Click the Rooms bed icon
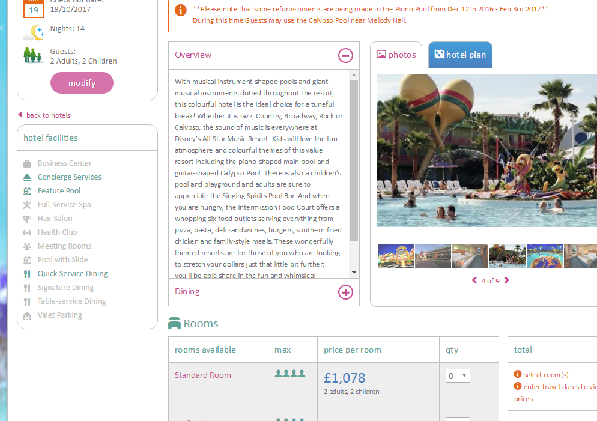Image resolution: width=597 pixels, height=421 pixels. pyautogui.click(x=175, y=324)
